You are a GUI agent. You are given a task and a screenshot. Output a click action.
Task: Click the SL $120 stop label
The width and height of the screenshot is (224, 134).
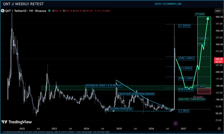pos(198,97)
